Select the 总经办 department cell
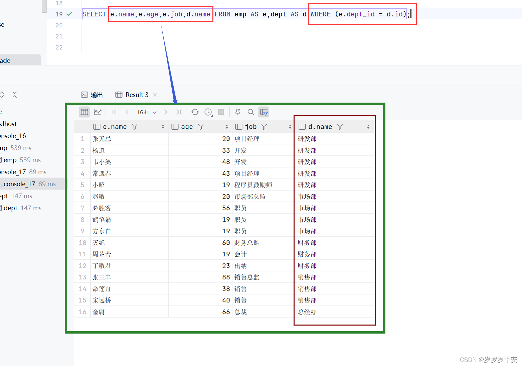This screenshot has height=366, width=522. pos(335,312)
